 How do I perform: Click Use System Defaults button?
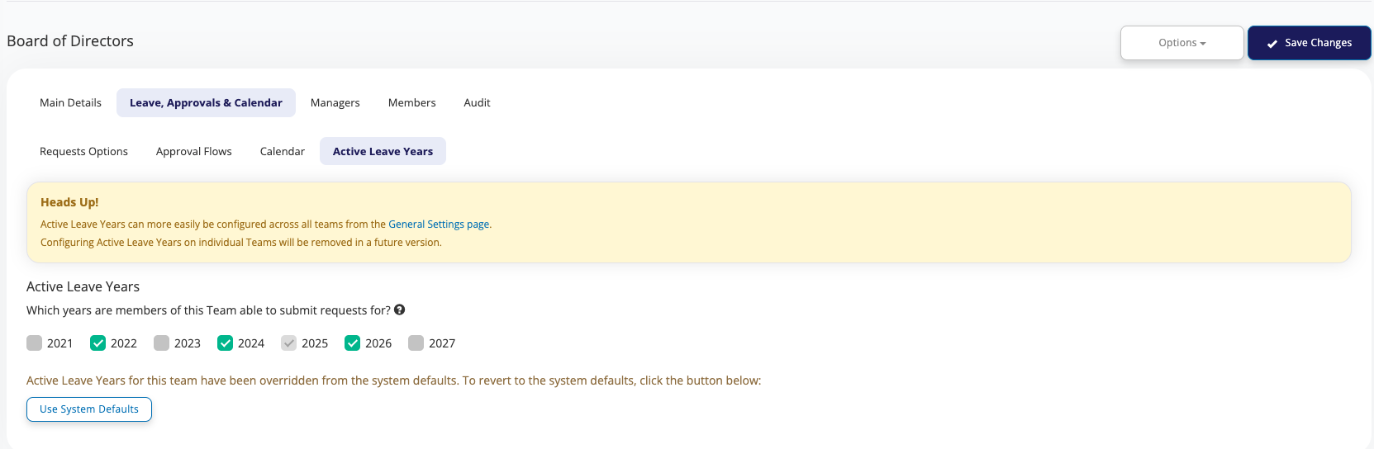pyautogui.click(x=89, y=409)
